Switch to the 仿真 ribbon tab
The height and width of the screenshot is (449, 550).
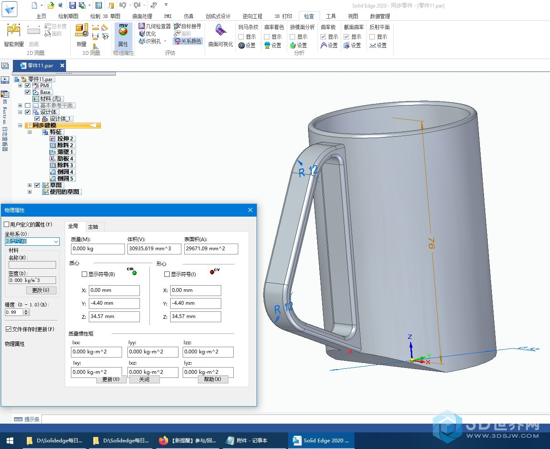[x=189, y=16]
